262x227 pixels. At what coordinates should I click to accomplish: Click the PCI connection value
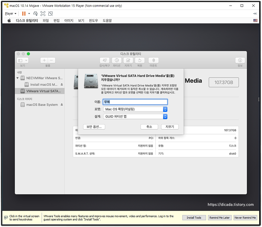[151, 138]
